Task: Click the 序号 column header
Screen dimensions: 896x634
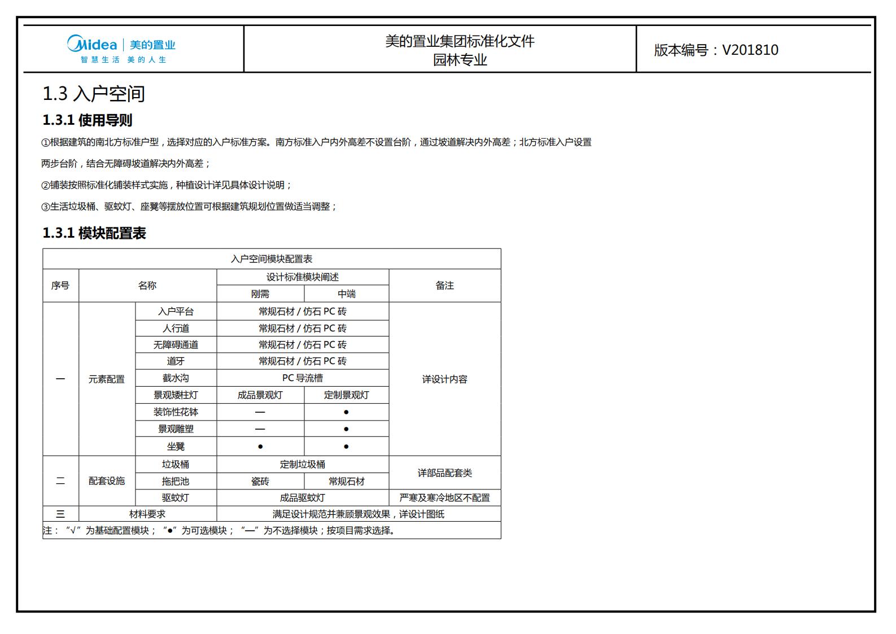Action: [60, 286]
